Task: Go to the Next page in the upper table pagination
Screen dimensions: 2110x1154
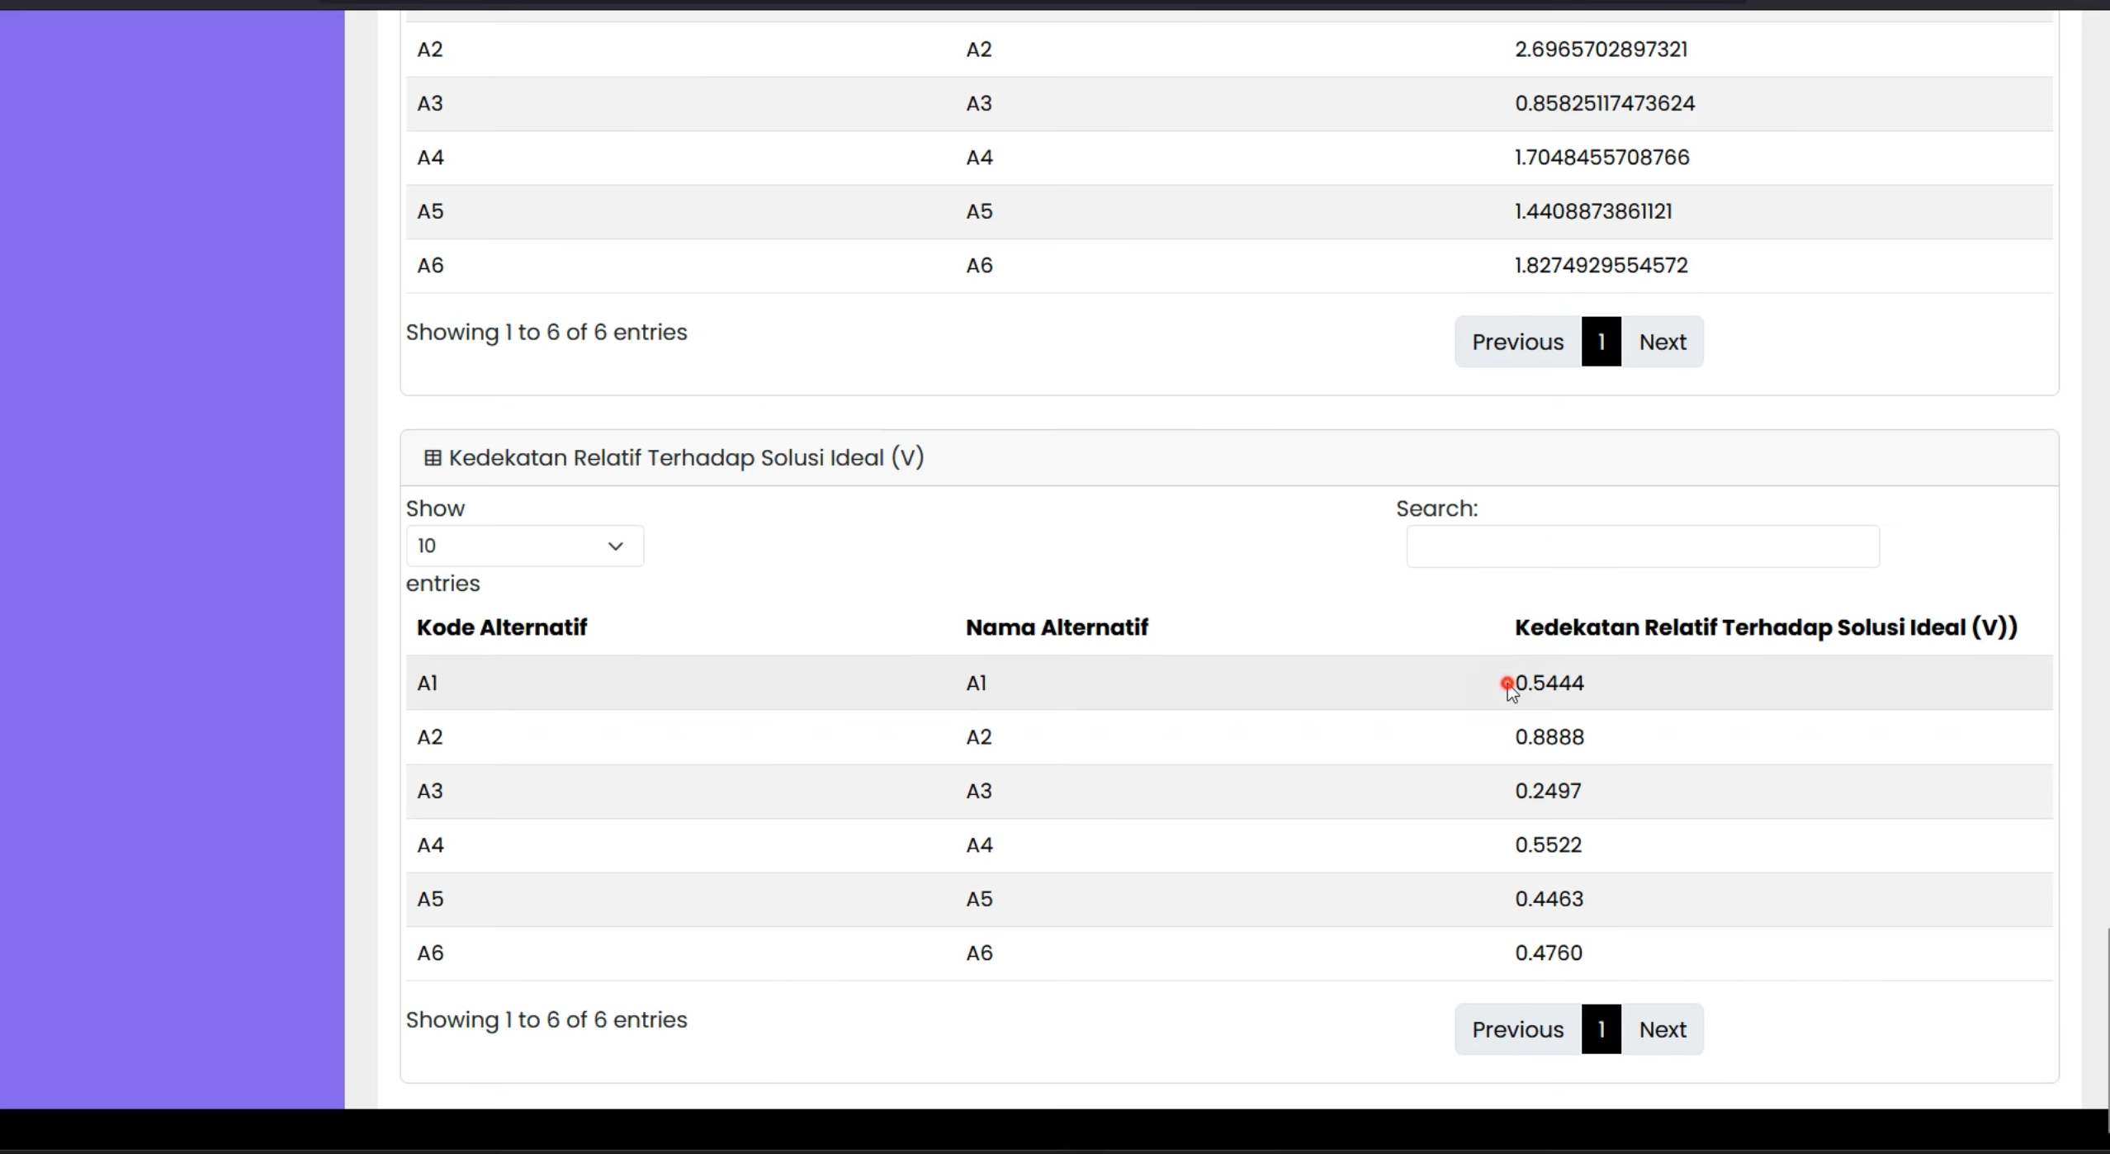Action: [x=1663, y=342]
